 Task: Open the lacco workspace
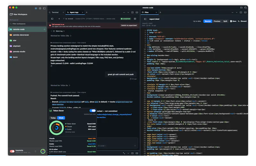[x=27, y=57]
